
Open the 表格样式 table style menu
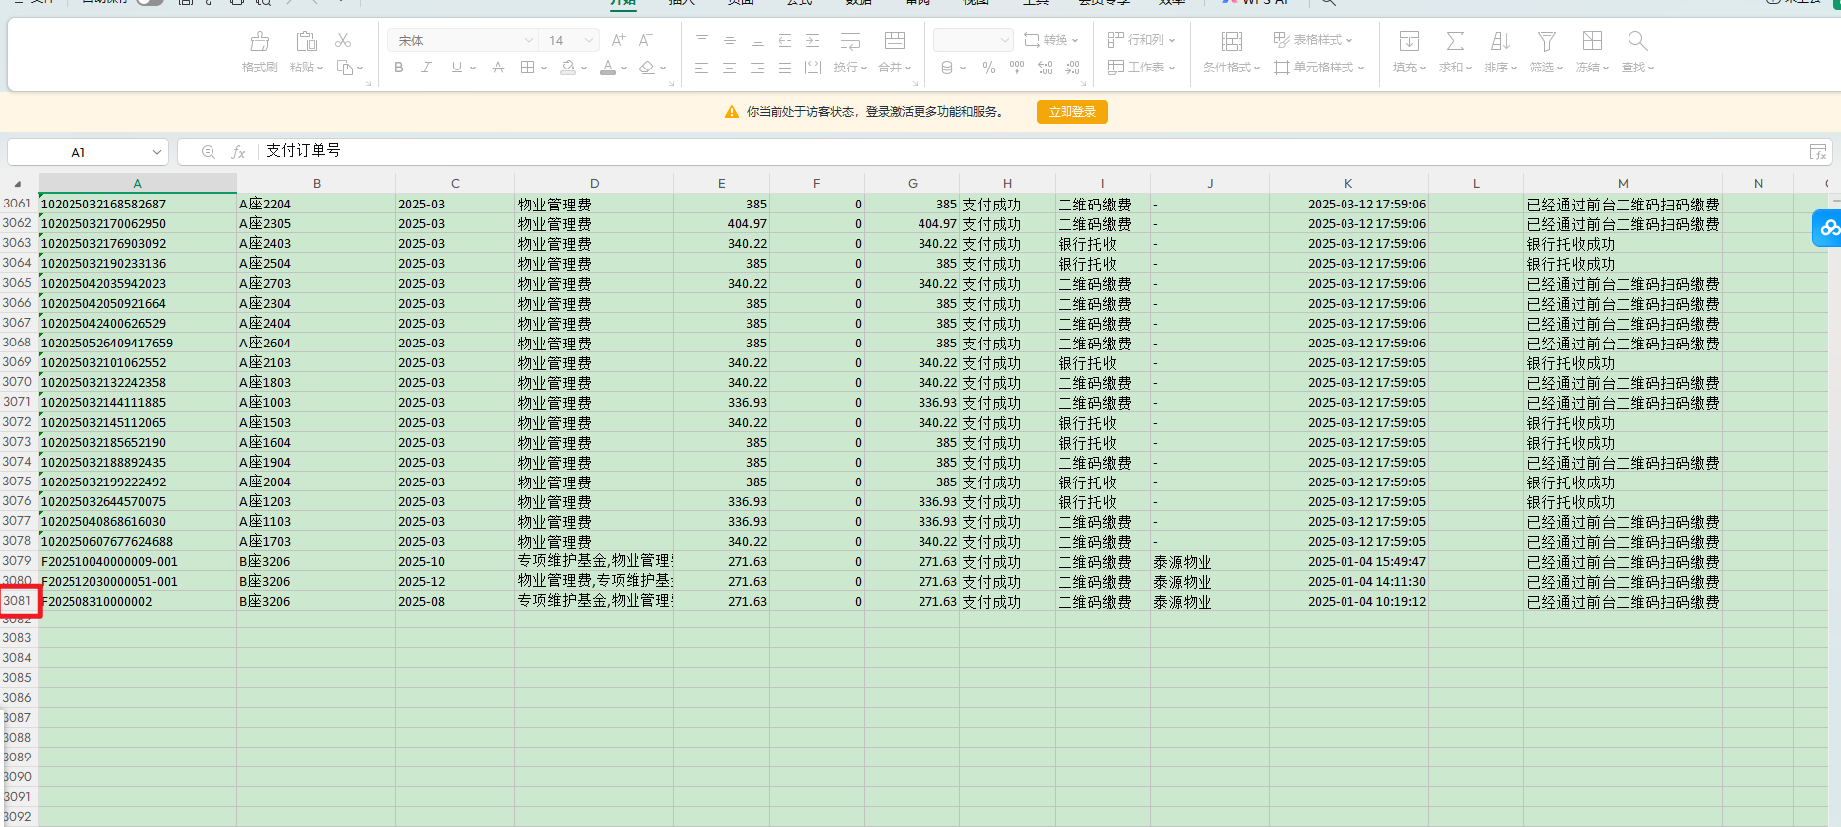[1313, 40]
